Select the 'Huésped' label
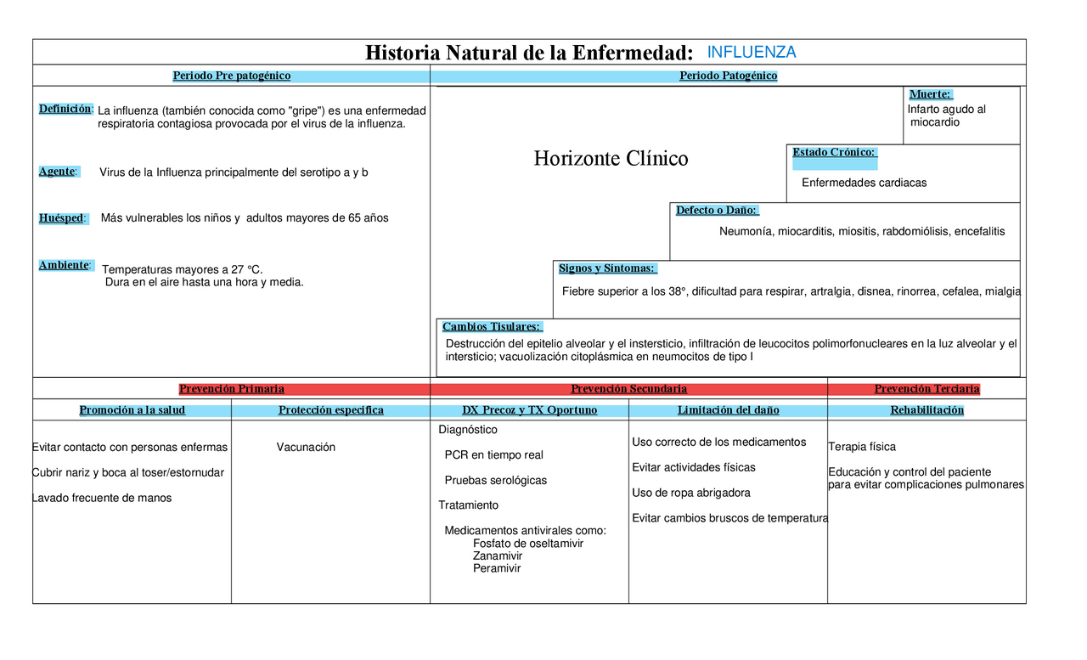This screenshot has width=1087, height=660. [x=62, y=218]
